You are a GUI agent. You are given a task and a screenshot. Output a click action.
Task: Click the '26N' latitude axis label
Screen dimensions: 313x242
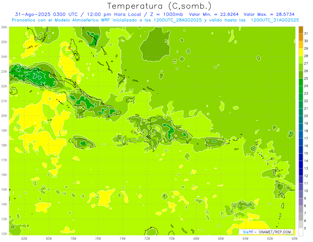[4, 27]
